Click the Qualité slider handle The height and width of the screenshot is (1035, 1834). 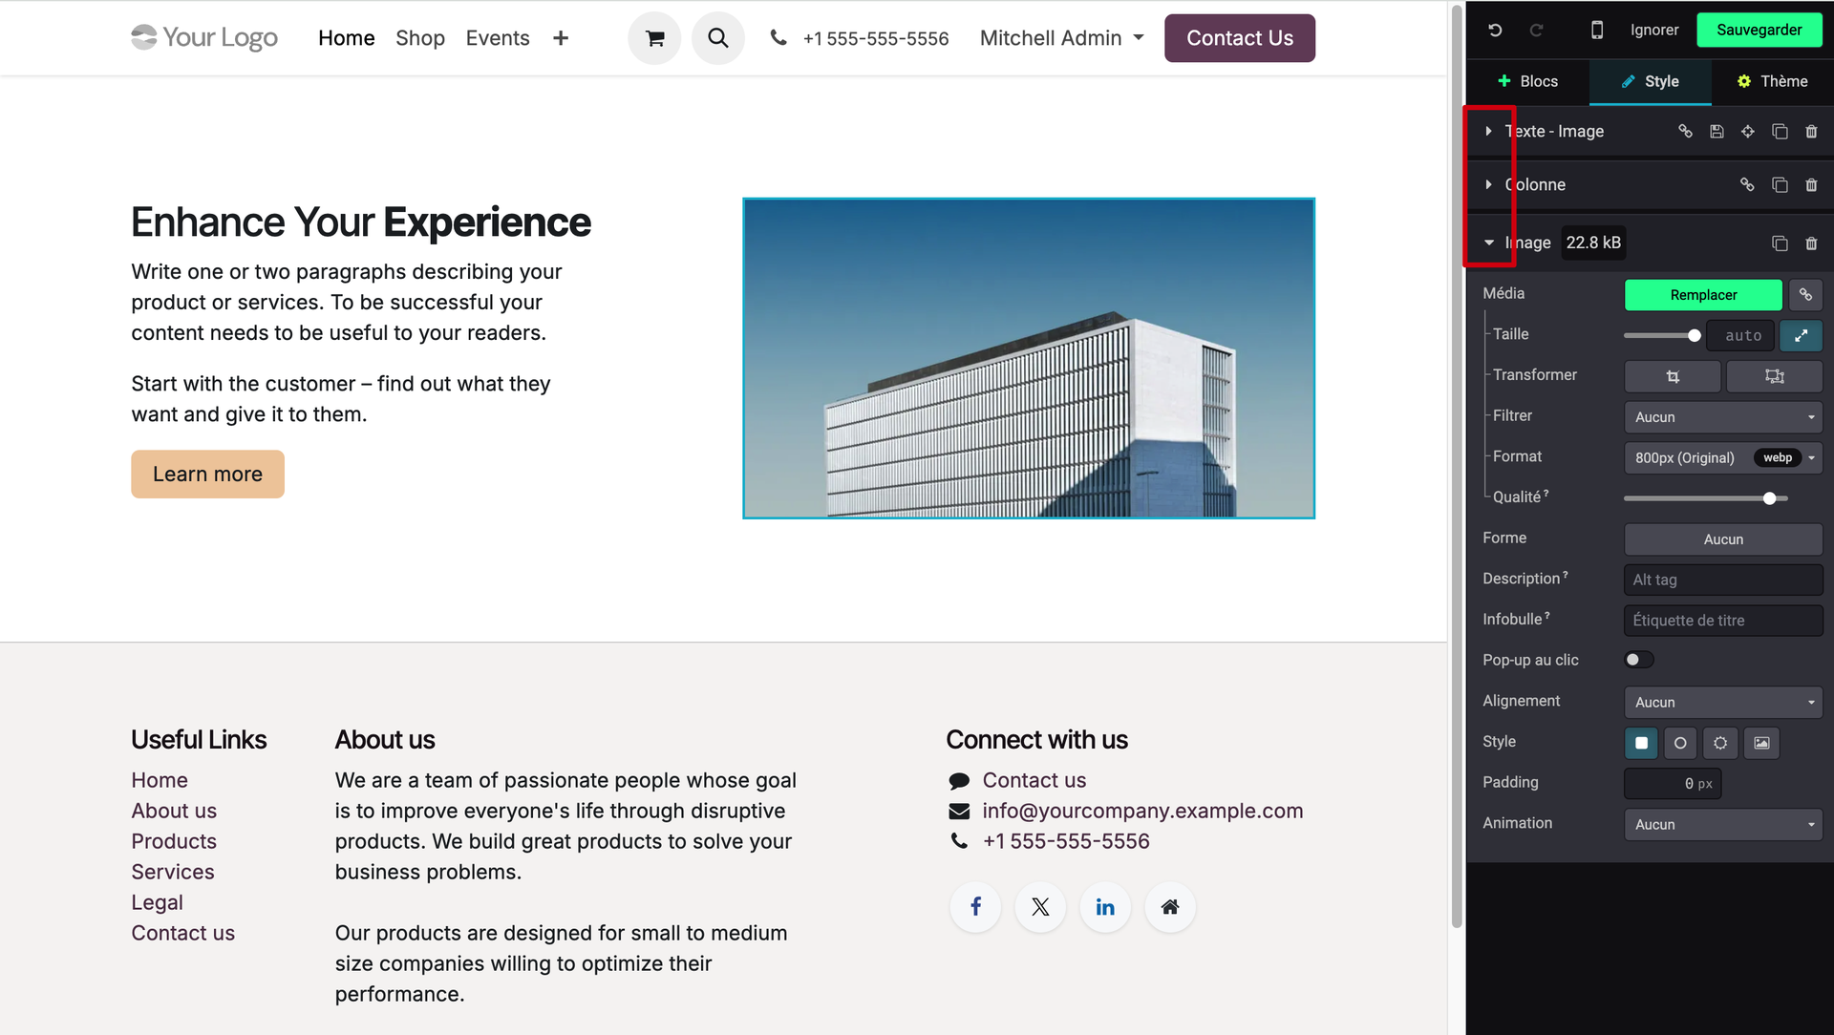pyautogui.click(x=1769, y=498)
